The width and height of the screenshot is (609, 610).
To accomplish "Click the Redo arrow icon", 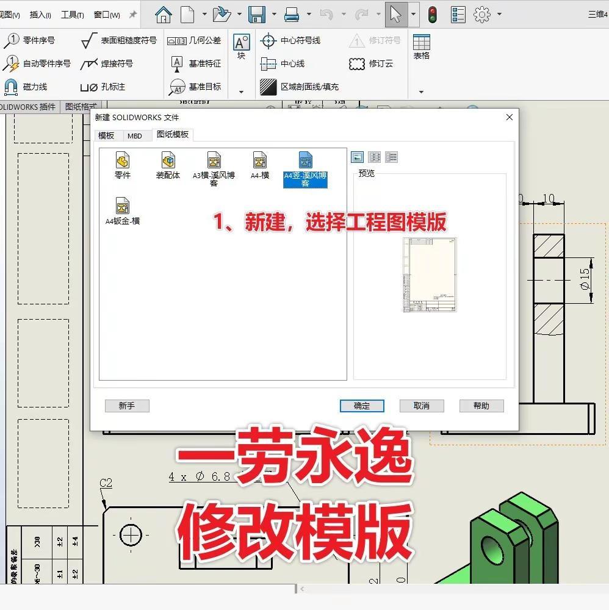I will [x=361, y=15].
